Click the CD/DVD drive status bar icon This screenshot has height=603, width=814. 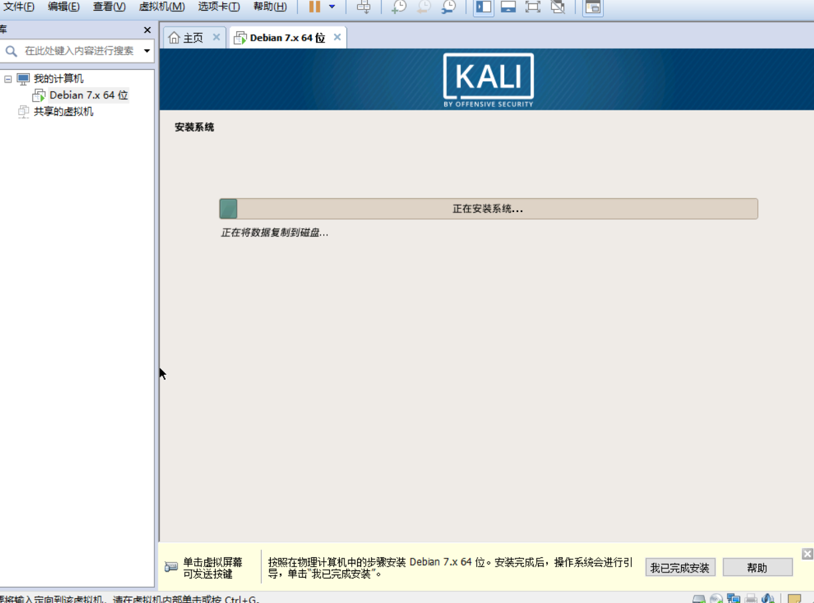(716, 598)
